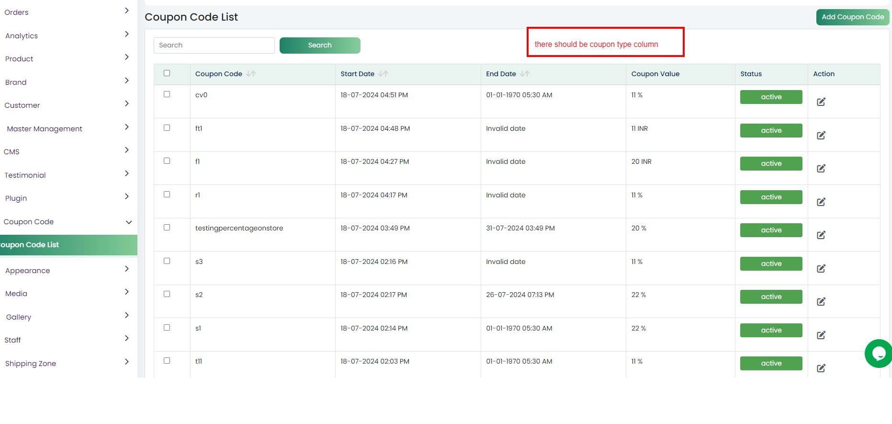
Task: Select the testingpercentageonstore coupon code text
Action: click(239, 228)
